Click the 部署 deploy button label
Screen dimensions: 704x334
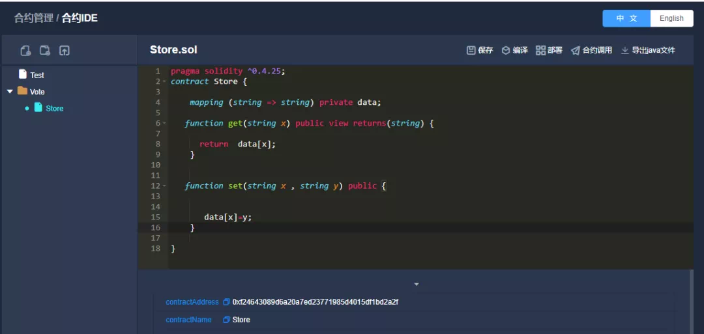tap(555, 50)
